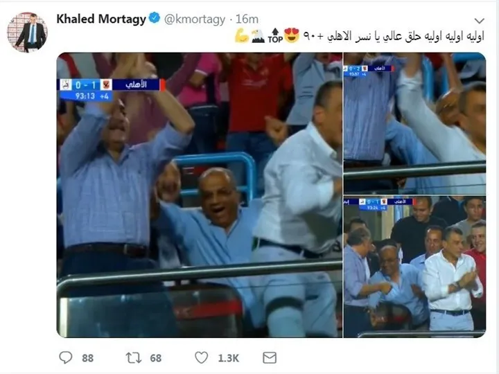Viewport: 499px width, 374px height.
Task: Click the flexed biceps emoji in tweet
Action: (x=242, y=35)
